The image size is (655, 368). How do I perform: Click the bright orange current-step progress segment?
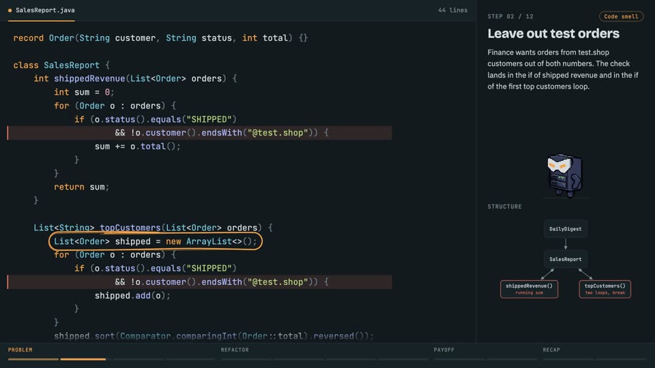click(83, 359)
